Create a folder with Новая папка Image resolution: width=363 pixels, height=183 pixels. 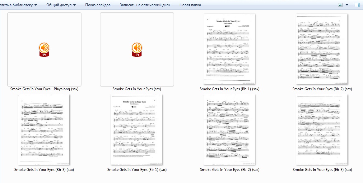pyautogui.click(x=190, y=5)
